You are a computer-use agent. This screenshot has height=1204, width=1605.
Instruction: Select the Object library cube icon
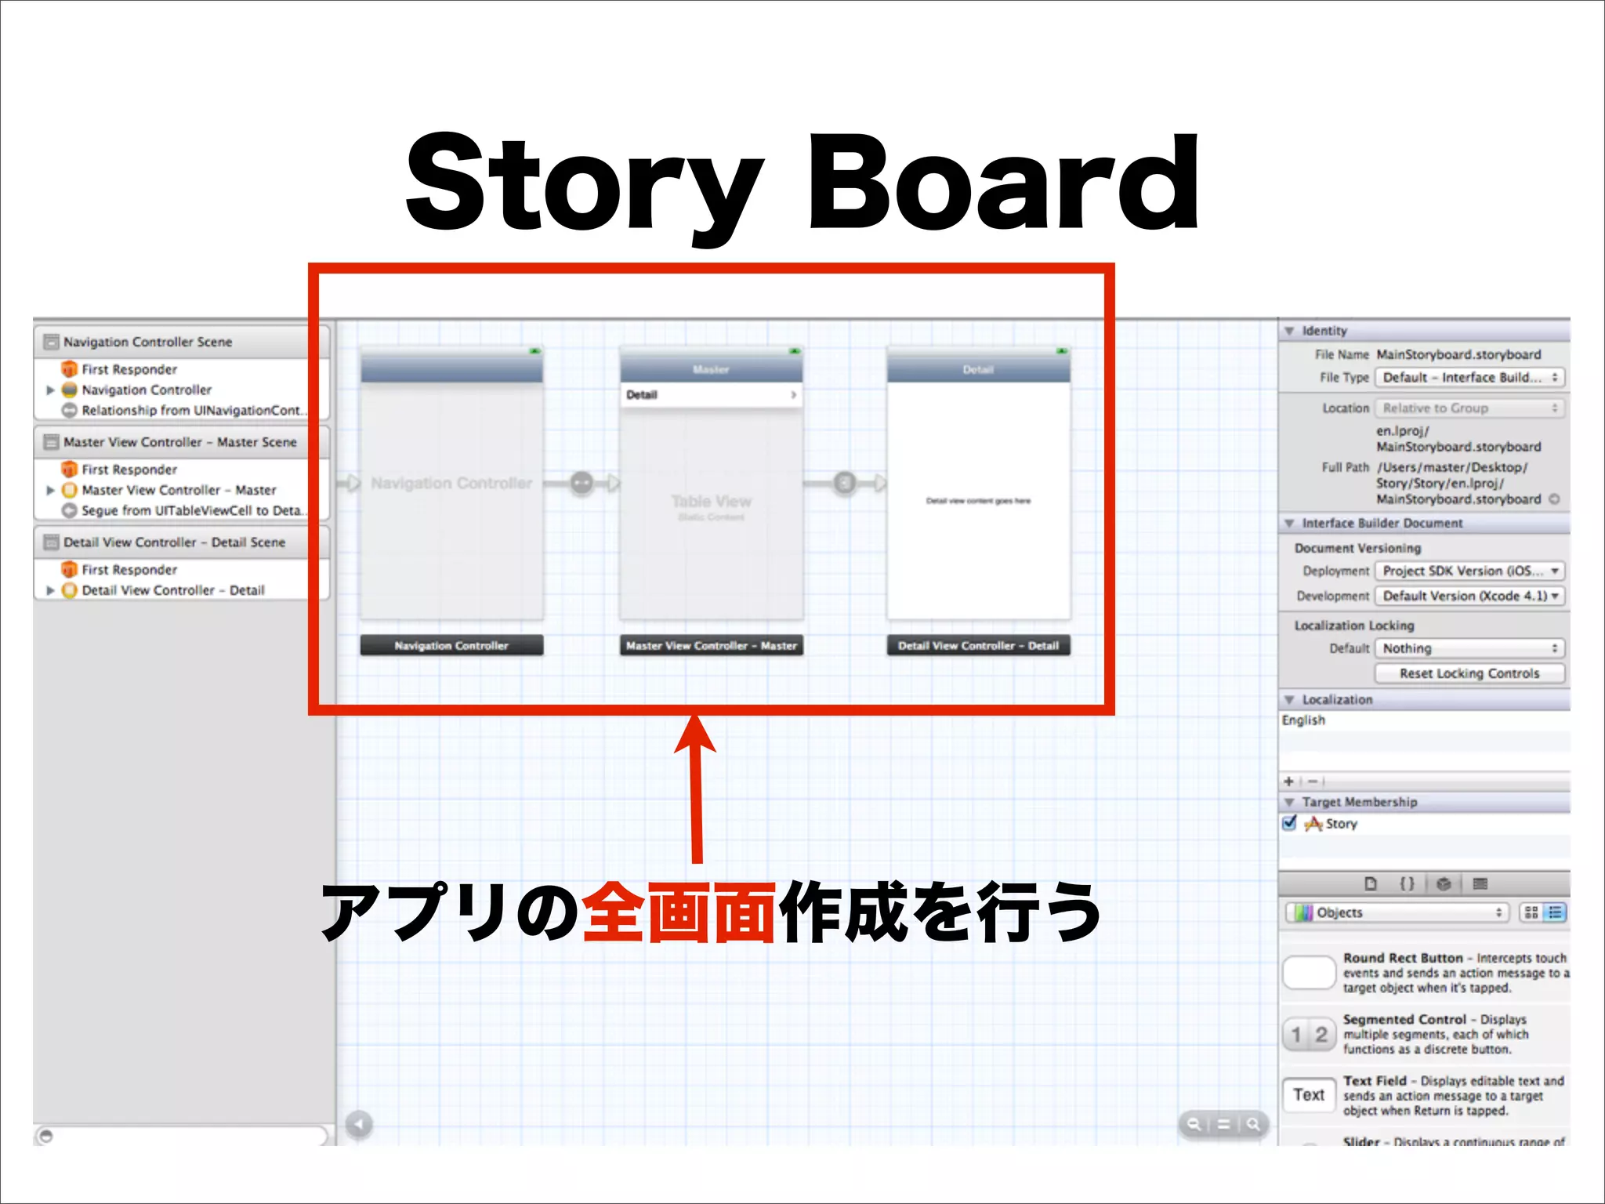click(x=1444, y=883)
